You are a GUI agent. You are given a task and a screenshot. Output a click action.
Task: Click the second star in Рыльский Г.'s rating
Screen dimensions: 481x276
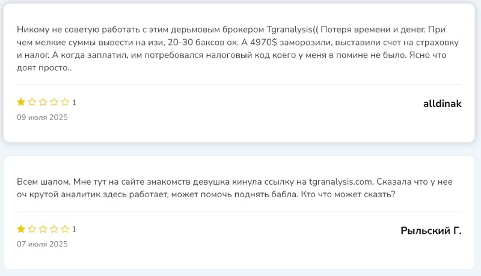[32, 228]
